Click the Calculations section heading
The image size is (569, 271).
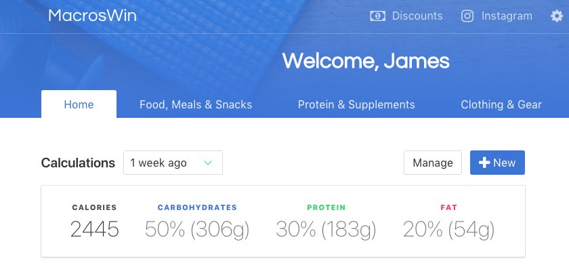(x=78, y=163)
